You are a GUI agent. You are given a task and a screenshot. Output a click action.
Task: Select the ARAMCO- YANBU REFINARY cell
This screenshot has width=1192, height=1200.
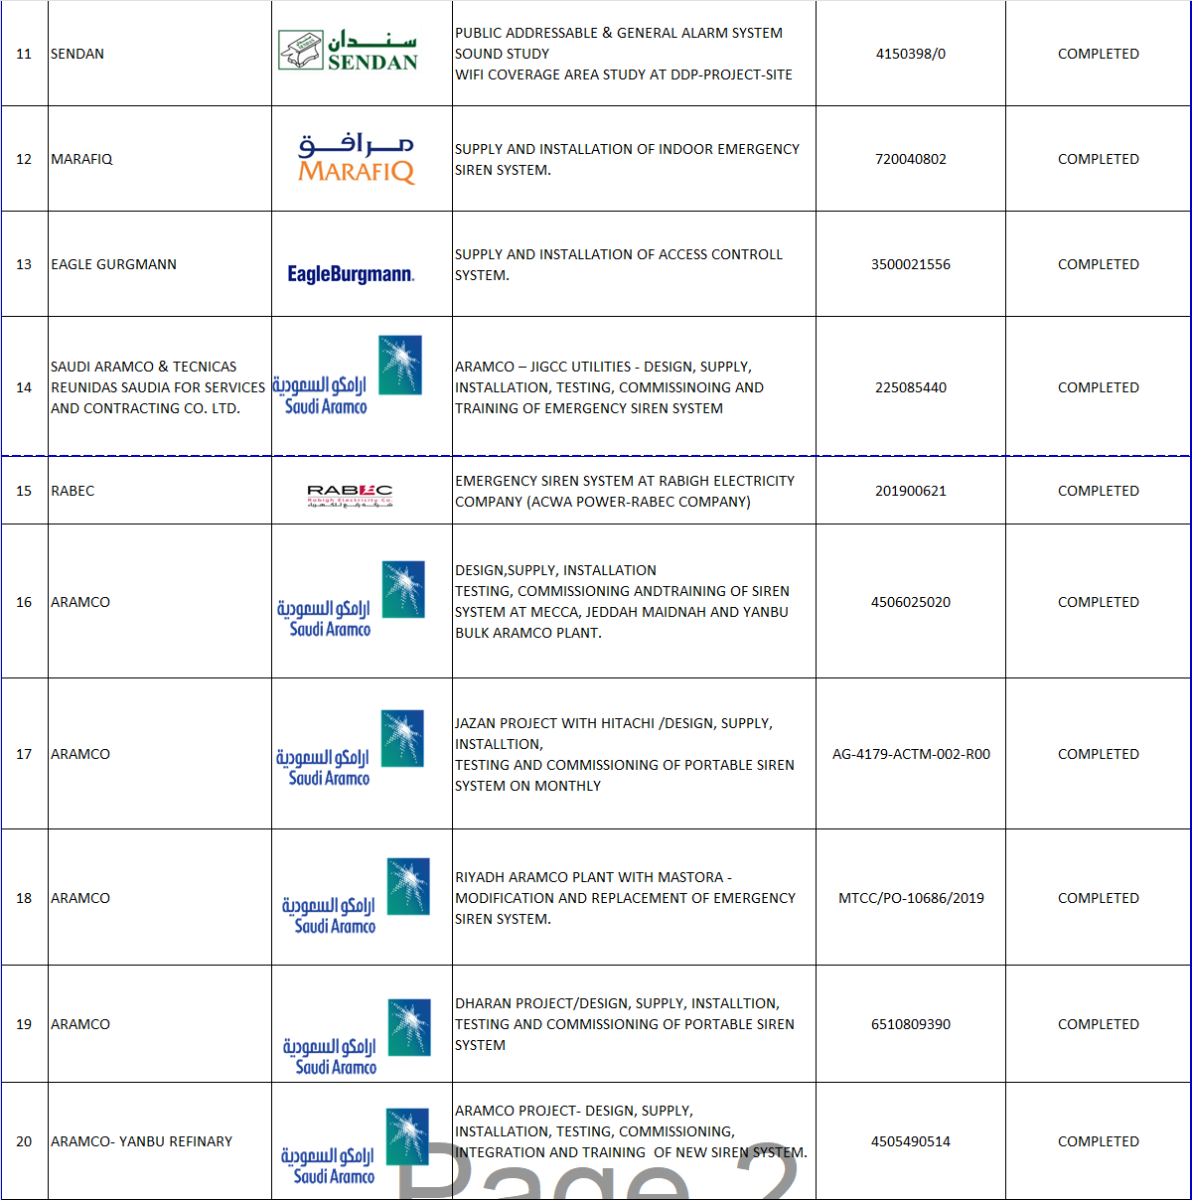pyautogui.click(x=160, y=1141)
